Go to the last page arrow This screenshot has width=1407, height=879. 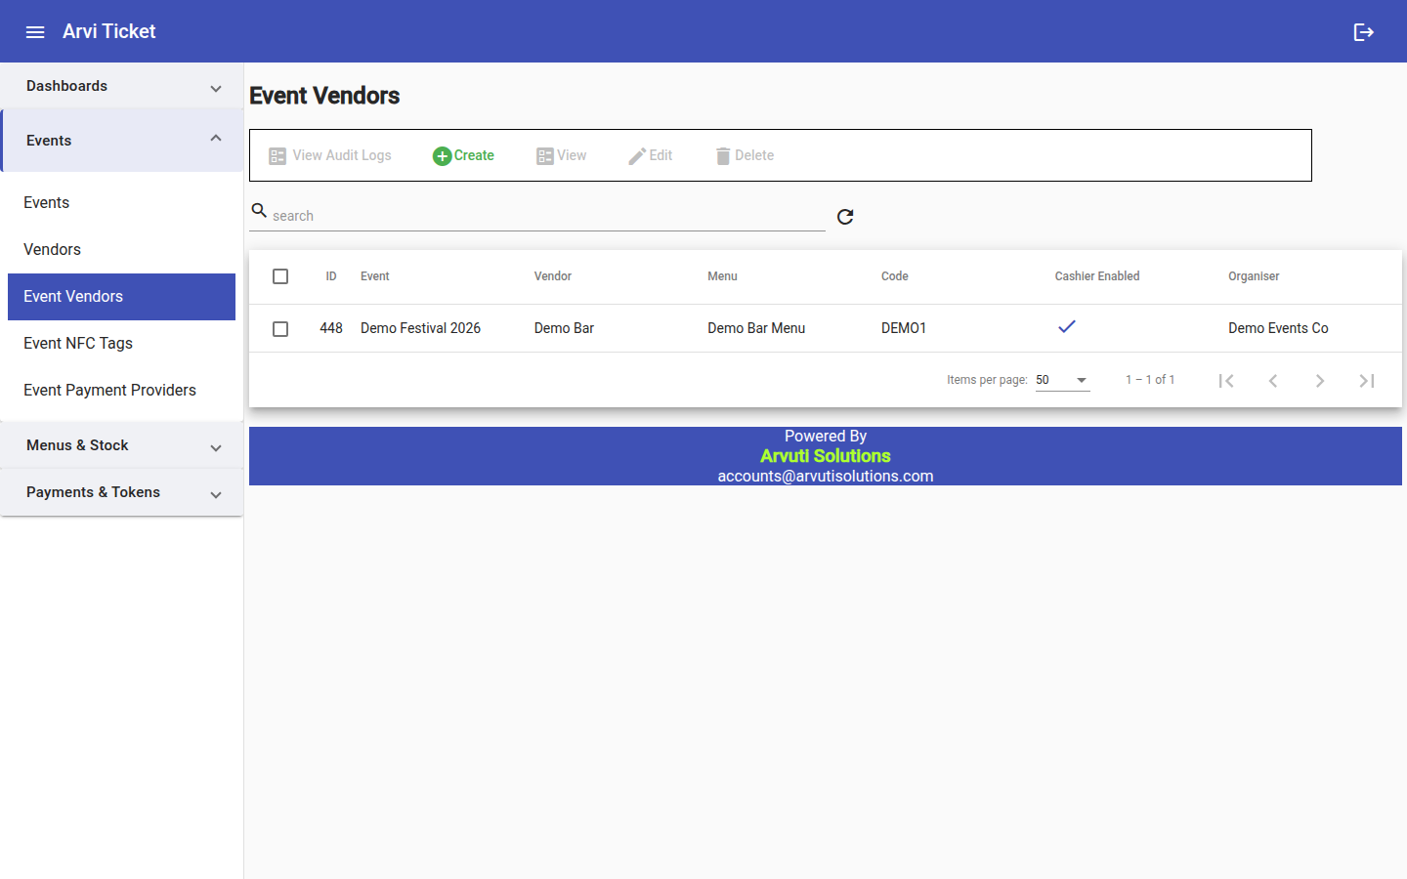point(1367,381)
